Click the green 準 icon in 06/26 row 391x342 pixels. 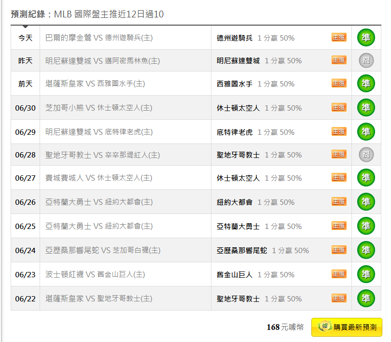(x=366, y=202)
